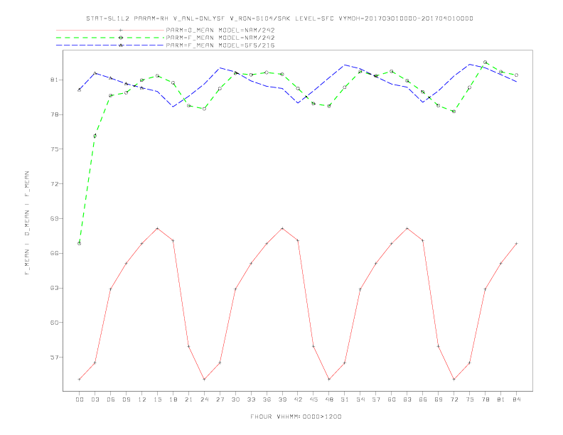Click the green circle data point at hour 03

tap(95, 136)
